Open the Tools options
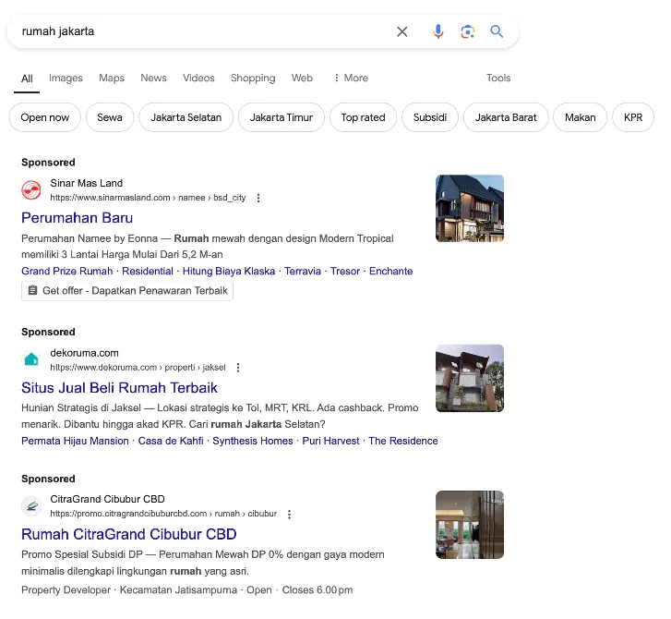 [x=498, y=78]
